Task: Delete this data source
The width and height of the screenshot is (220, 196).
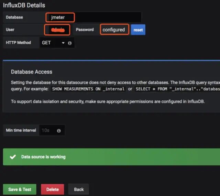Action: point(53,189)
